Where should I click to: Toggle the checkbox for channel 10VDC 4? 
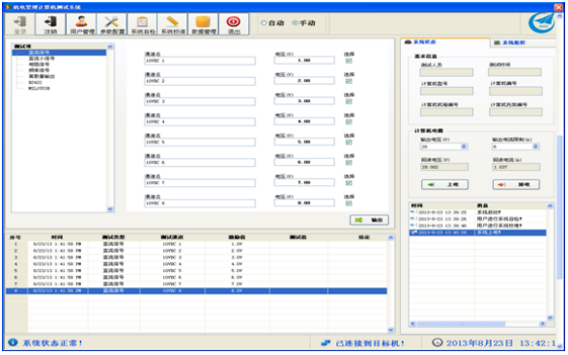pyautogui.click(x=349, y=122)
